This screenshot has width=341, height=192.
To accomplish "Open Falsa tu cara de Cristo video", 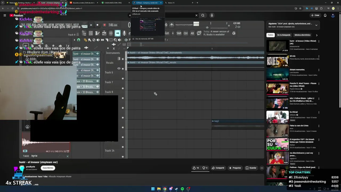I will point(277,131).
